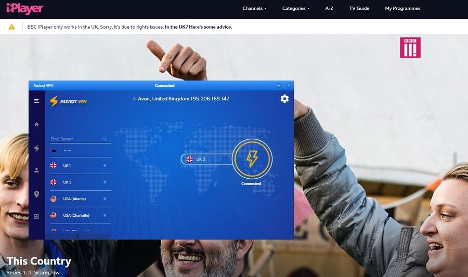Viewport: 468px width, 277px height.
Task: Select the UK 1 server row
Action: click(x=81, y=165)
